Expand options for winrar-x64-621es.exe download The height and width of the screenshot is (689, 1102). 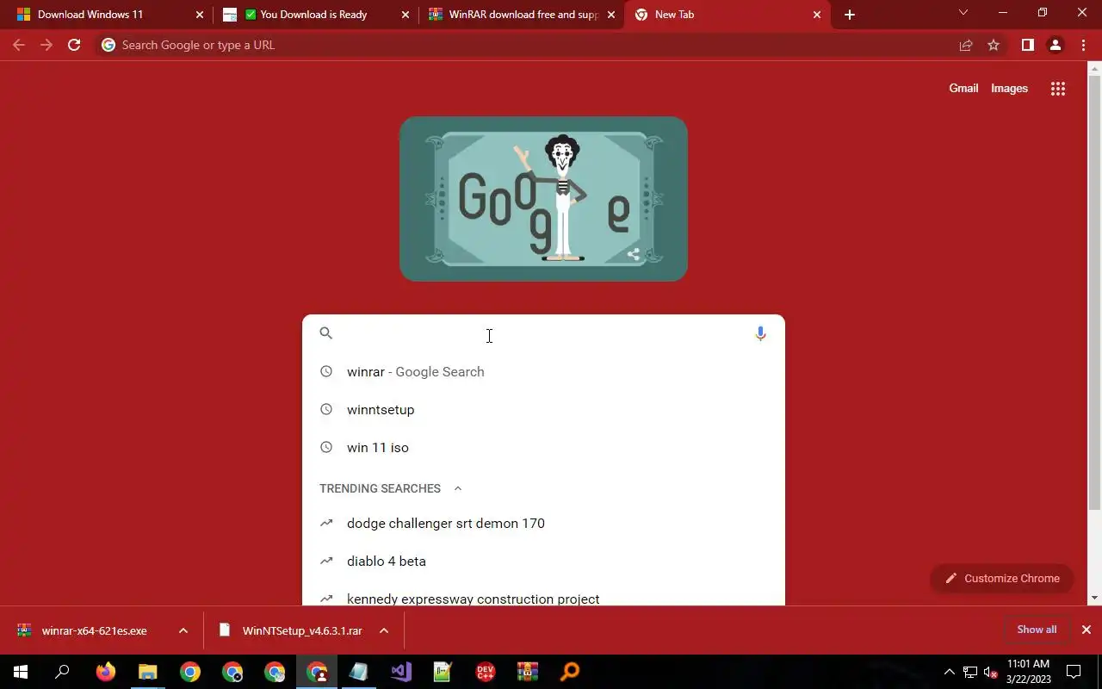pyautogui.click(x=183, y=630)
